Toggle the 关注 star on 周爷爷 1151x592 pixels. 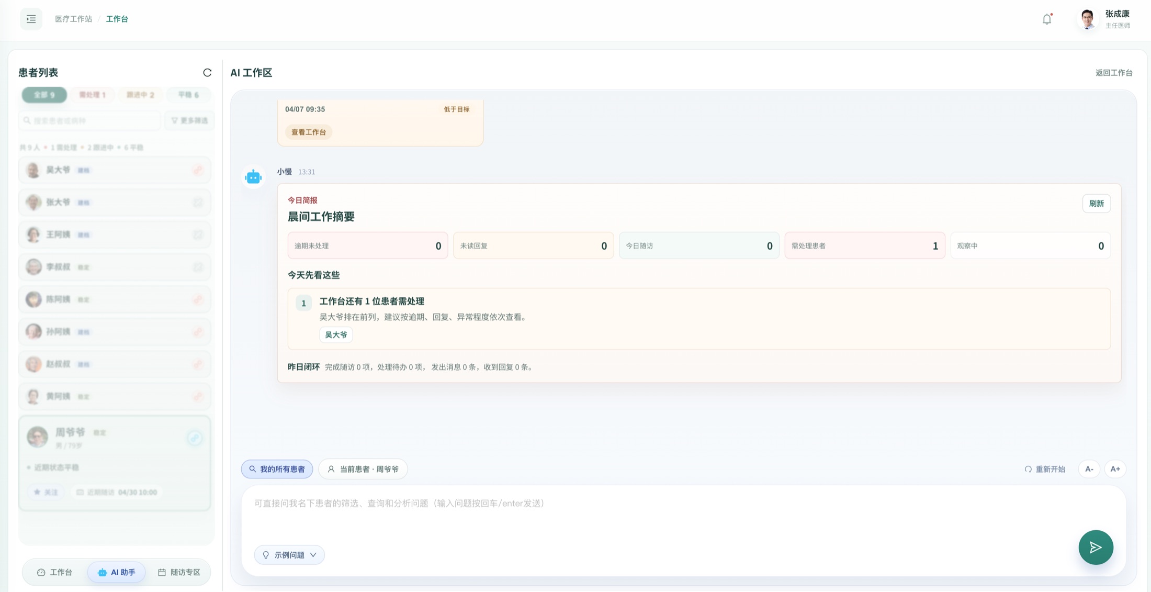(x=46, y=492)
